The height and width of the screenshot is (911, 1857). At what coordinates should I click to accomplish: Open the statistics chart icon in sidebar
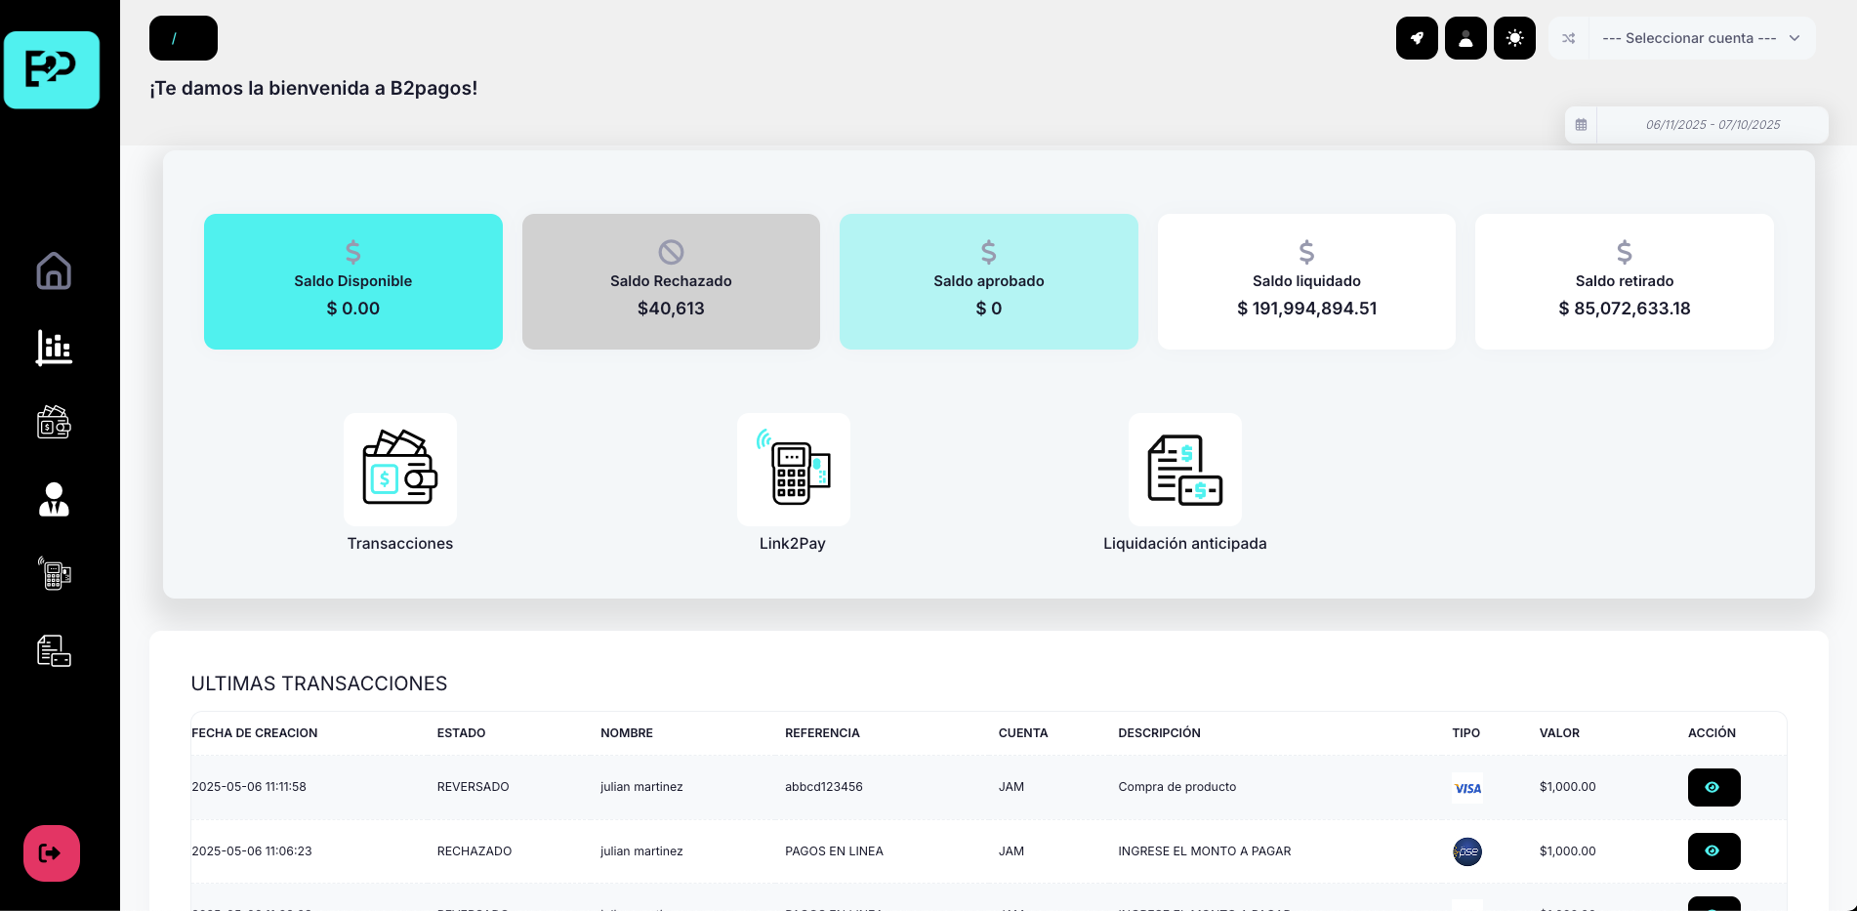tap(54, 347)
